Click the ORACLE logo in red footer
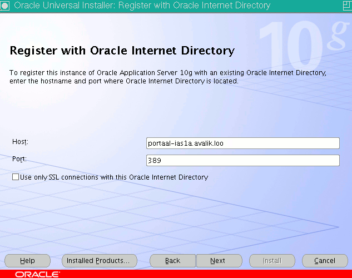 pos(37,274)
